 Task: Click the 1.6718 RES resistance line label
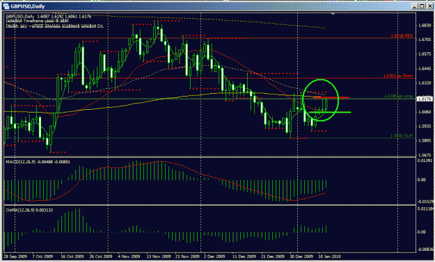coord(402,35)
